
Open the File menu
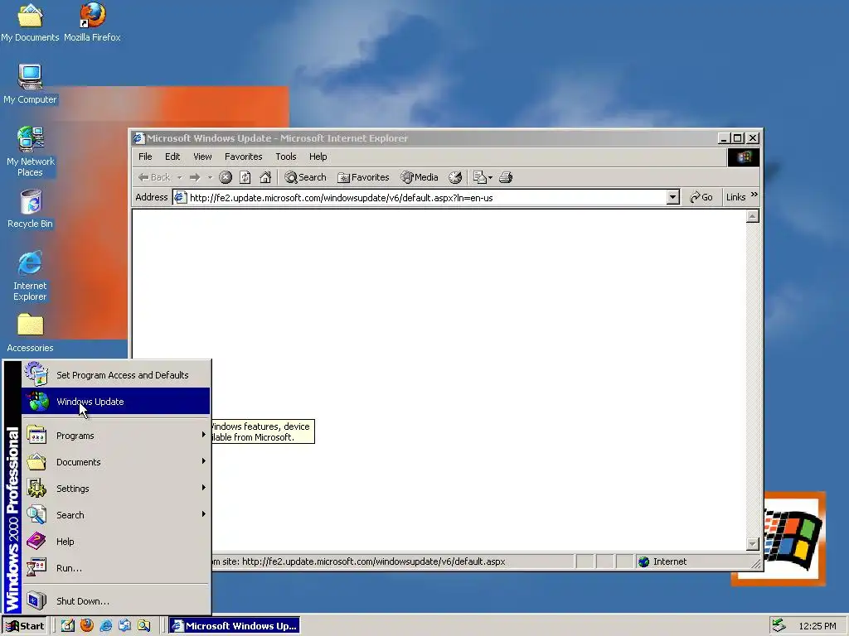click(145, 157)
